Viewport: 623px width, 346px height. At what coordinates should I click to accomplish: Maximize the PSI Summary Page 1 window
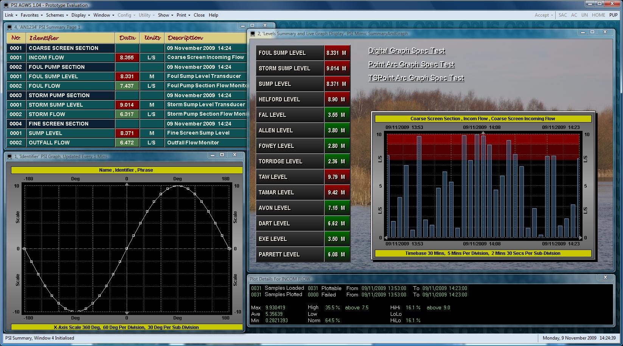[252, 26]
